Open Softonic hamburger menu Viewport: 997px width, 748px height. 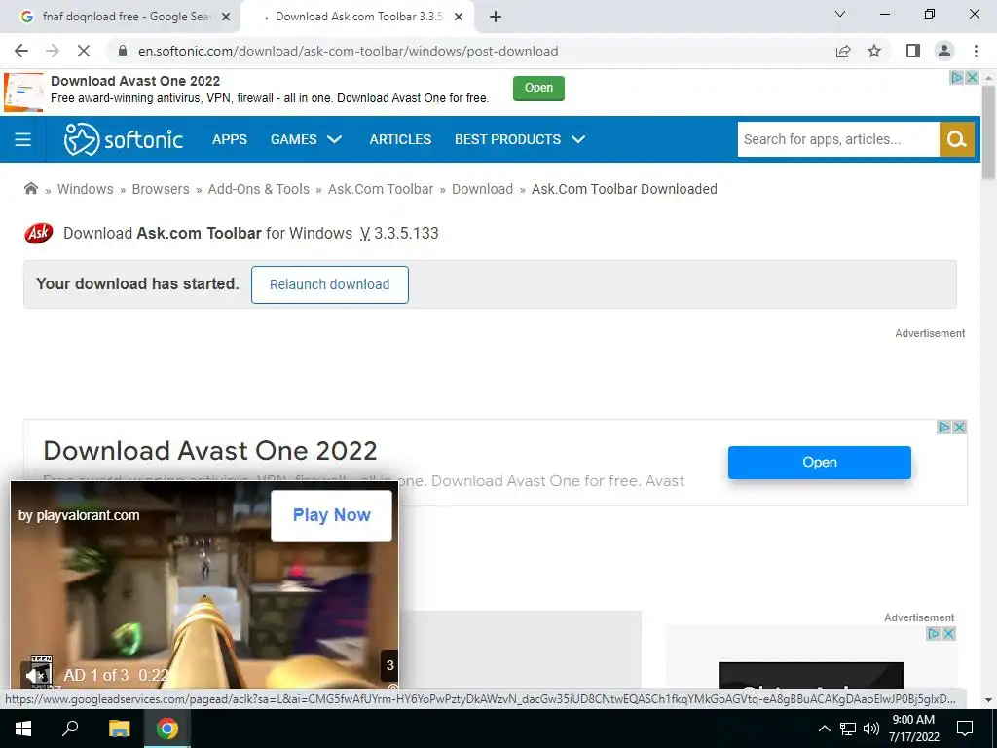coord(23,139)
